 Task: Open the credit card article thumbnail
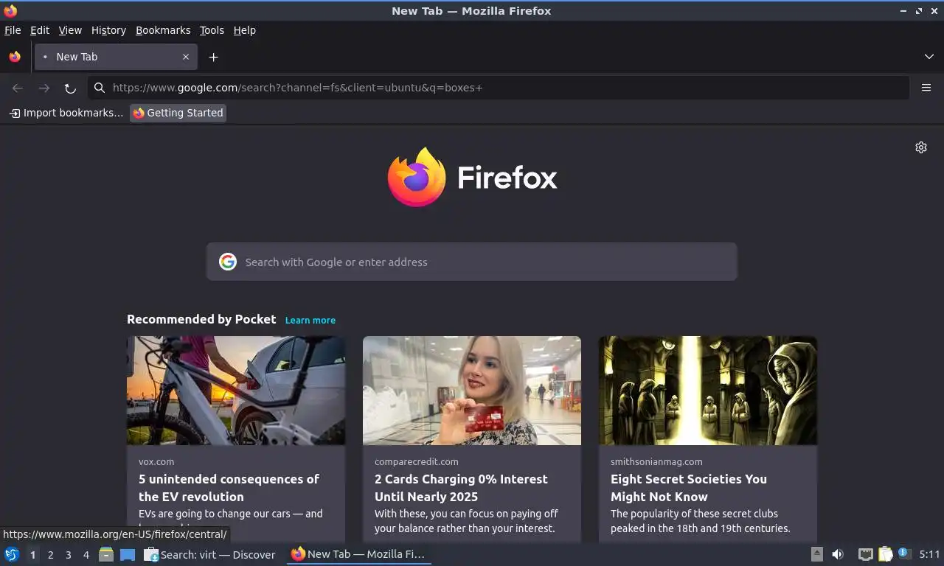(x=472, y=391)
